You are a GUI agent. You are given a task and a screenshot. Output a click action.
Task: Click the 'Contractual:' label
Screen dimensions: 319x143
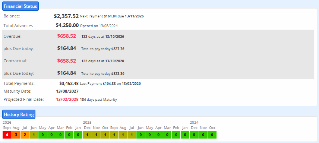[x=15, y=61]
